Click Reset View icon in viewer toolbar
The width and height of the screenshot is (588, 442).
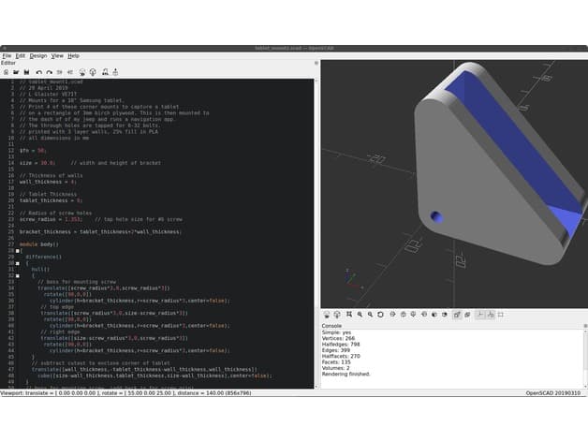point(380,315)
